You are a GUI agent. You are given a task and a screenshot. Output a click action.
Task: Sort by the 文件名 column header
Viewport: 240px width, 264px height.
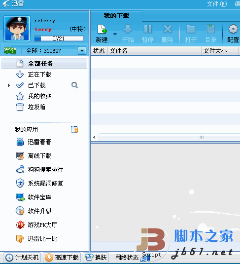(x=154, y=51)
